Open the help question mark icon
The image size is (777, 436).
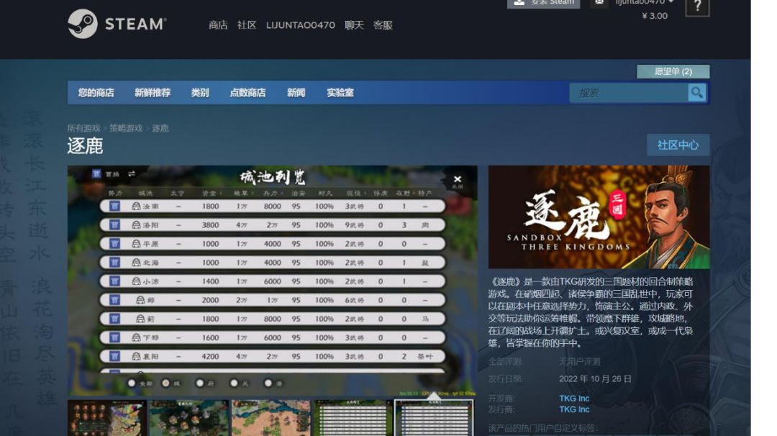(697, 6)
